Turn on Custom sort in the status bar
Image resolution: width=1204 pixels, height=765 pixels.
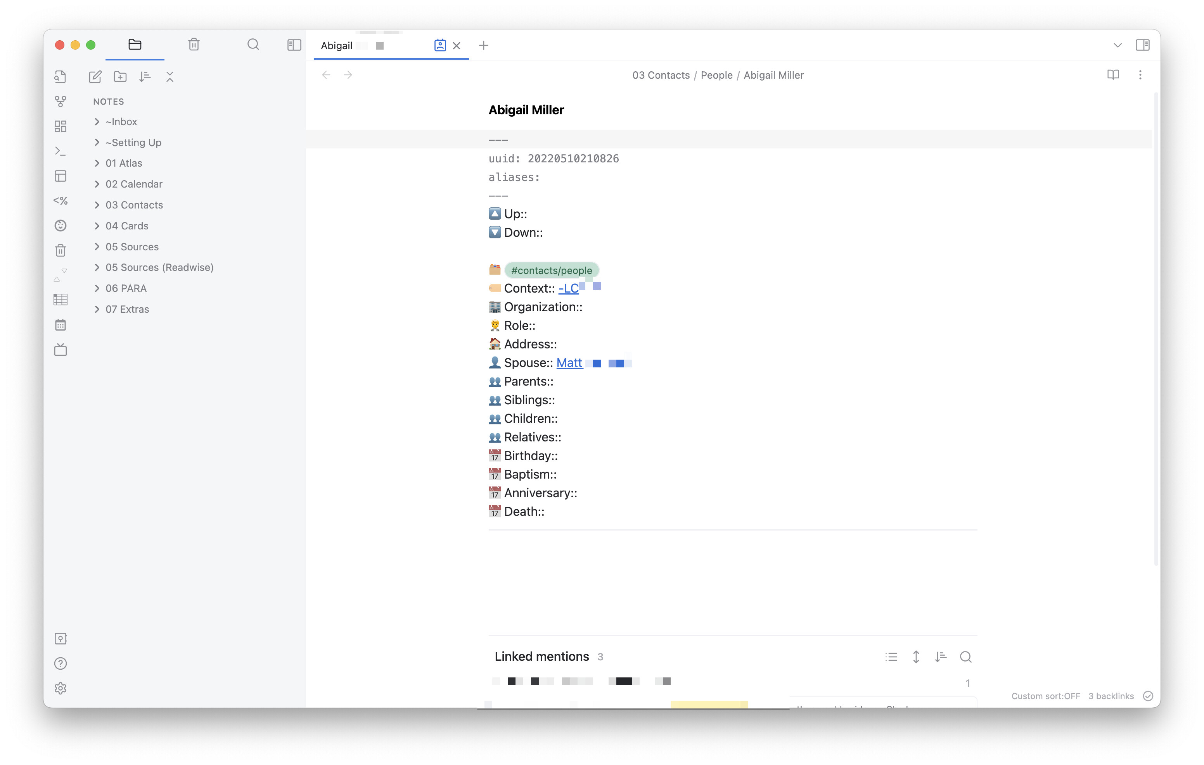click(1046, 696)
